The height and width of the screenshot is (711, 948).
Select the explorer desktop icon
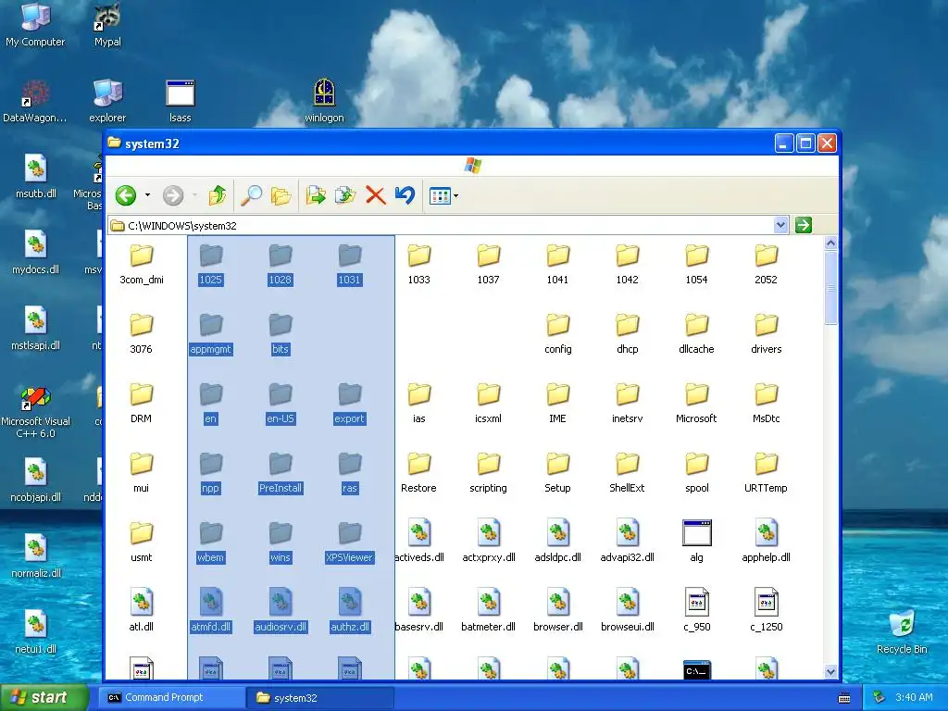(x=107, y=102)
